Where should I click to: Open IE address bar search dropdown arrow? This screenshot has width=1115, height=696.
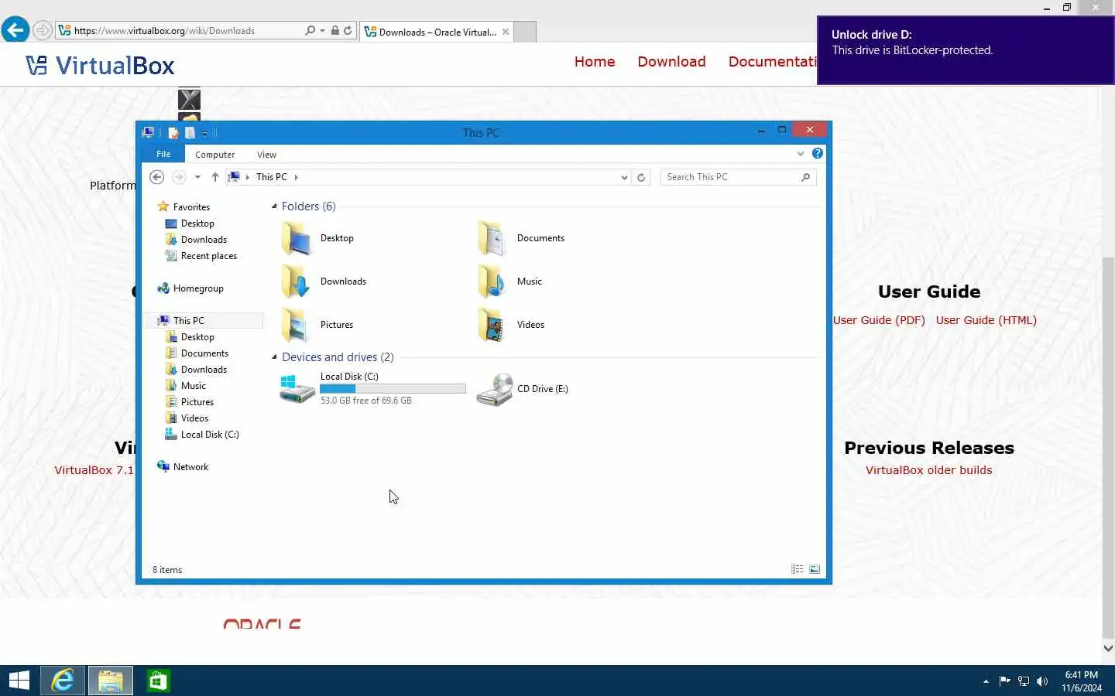pos(322,31)
